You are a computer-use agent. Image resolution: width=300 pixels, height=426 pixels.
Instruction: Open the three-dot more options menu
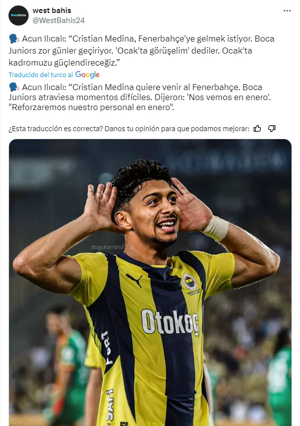(x=287, y=11)
